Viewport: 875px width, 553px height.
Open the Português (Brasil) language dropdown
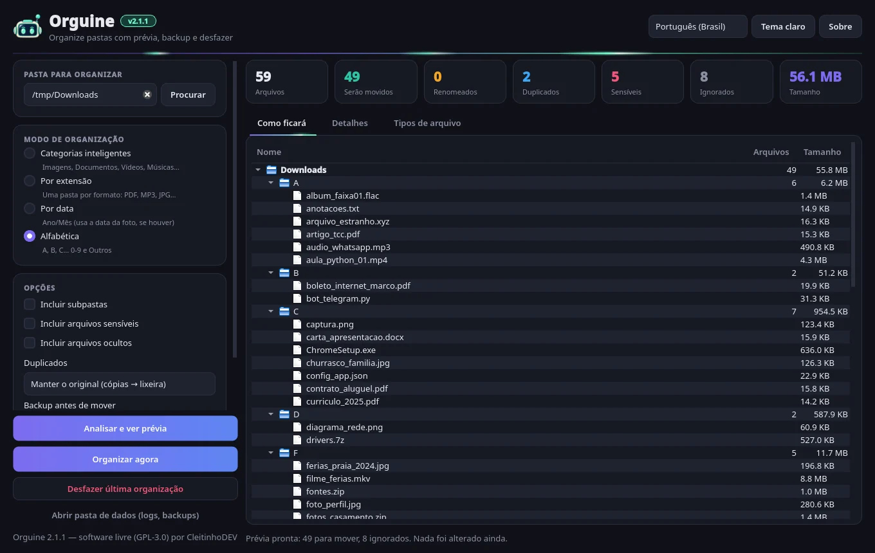(x=698, y=26)
